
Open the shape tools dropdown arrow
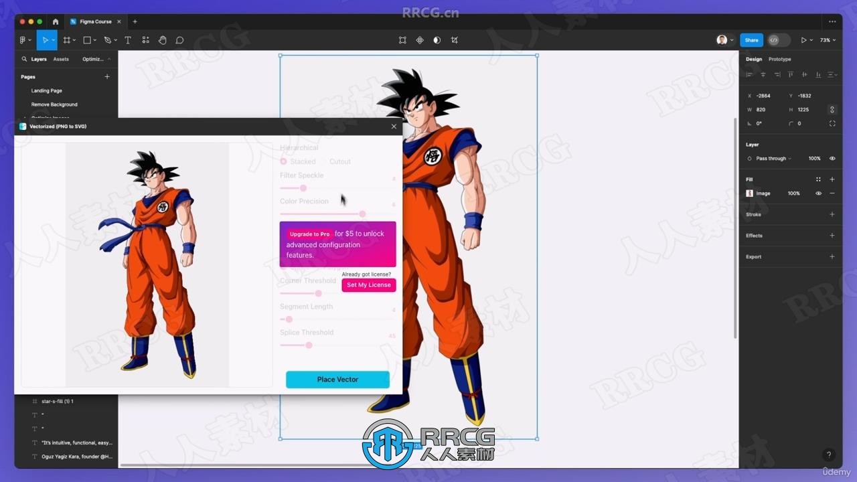(x=95, y=41)
